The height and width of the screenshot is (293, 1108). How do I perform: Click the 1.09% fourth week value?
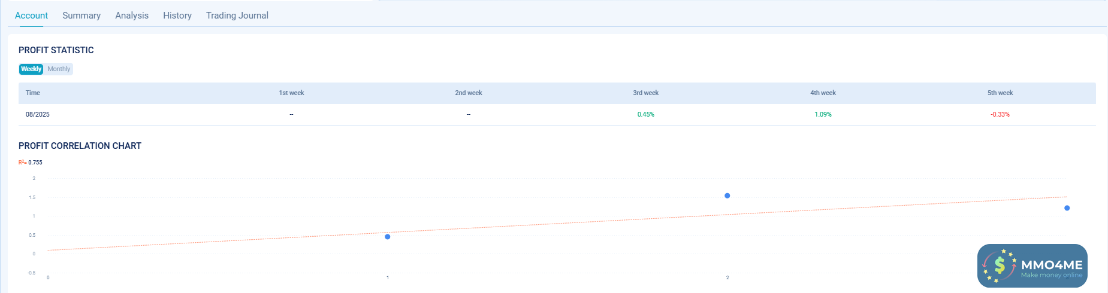(823, 114)
